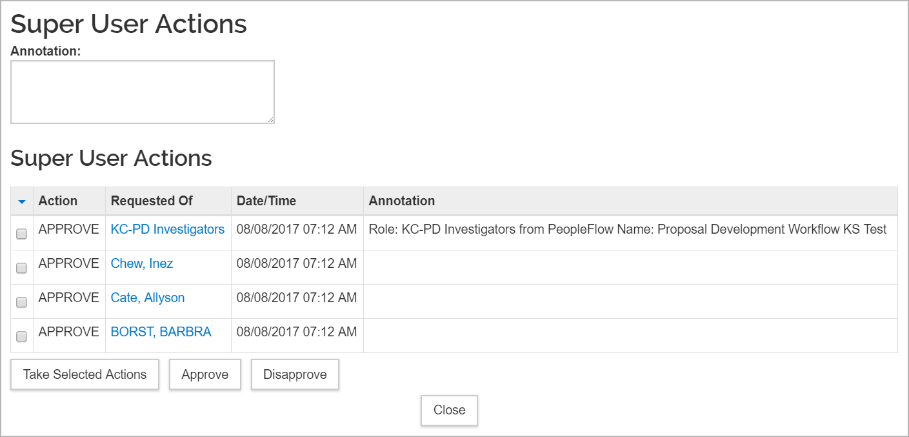Close the Super User Actions dialog
The image size is (909, 437).
[450, 410]
